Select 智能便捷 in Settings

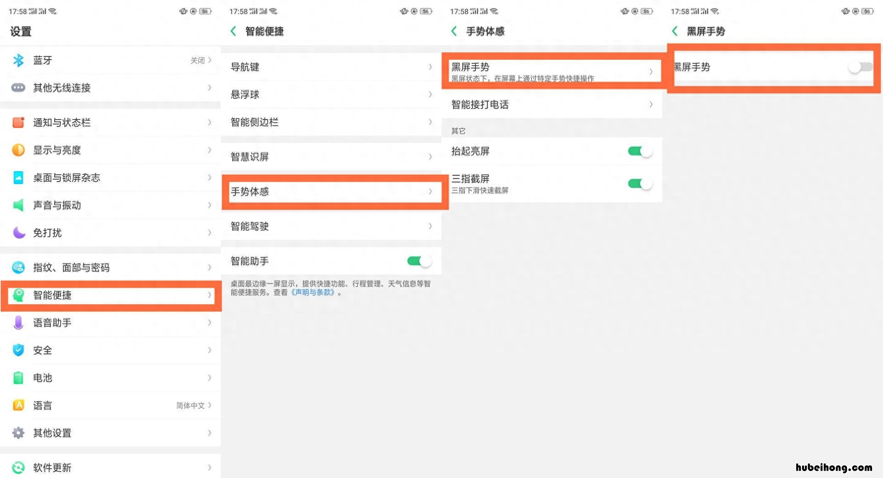click(x=110, y=295)
